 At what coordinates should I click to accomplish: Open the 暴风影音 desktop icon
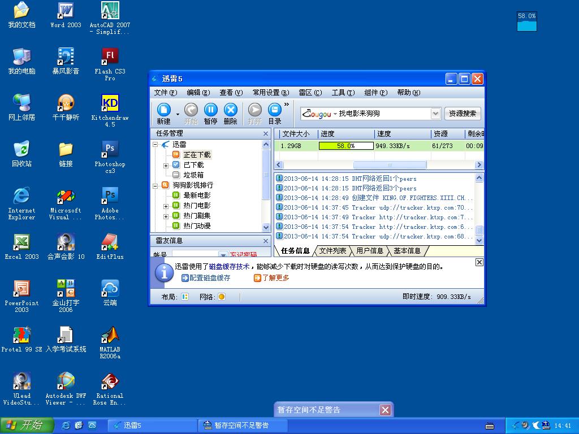[x=66, y=62]
